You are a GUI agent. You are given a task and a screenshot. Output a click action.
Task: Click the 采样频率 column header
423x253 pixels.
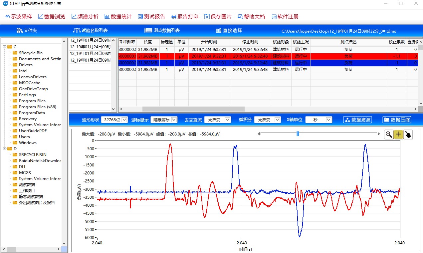(x=127, y=42)
